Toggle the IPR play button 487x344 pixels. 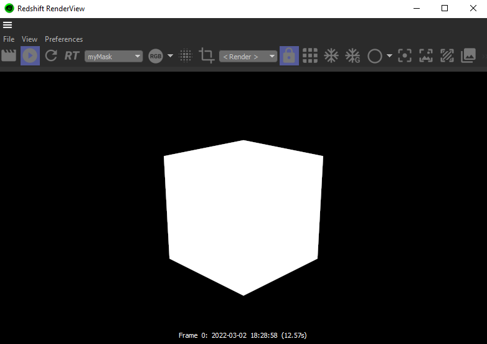30,56
